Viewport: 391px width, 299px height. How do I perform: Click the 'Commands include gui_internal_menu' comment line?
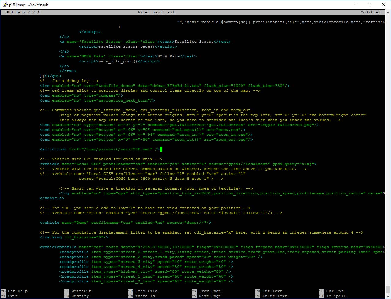(146, 110)
